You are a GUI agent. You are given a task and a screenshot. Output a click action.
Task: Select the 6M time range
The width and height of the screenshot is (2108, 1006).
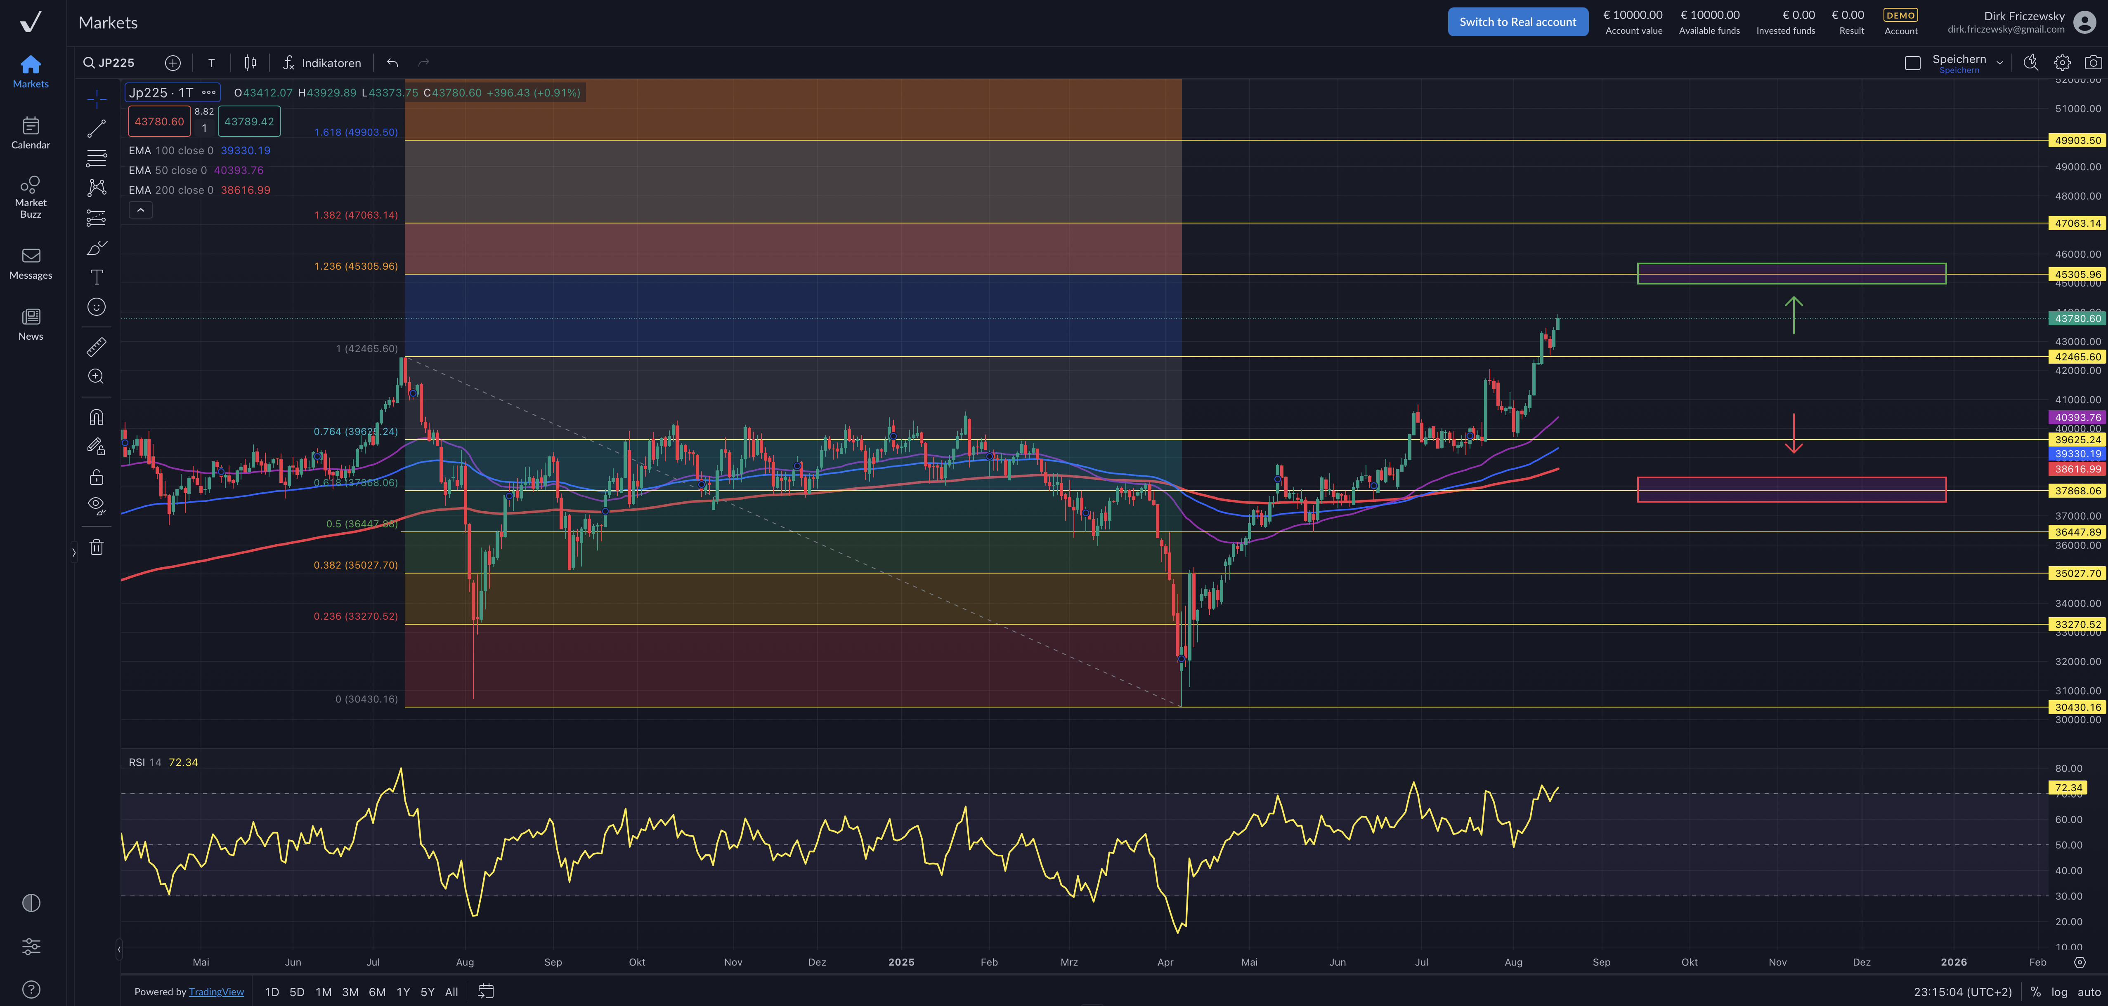(376, 991)
